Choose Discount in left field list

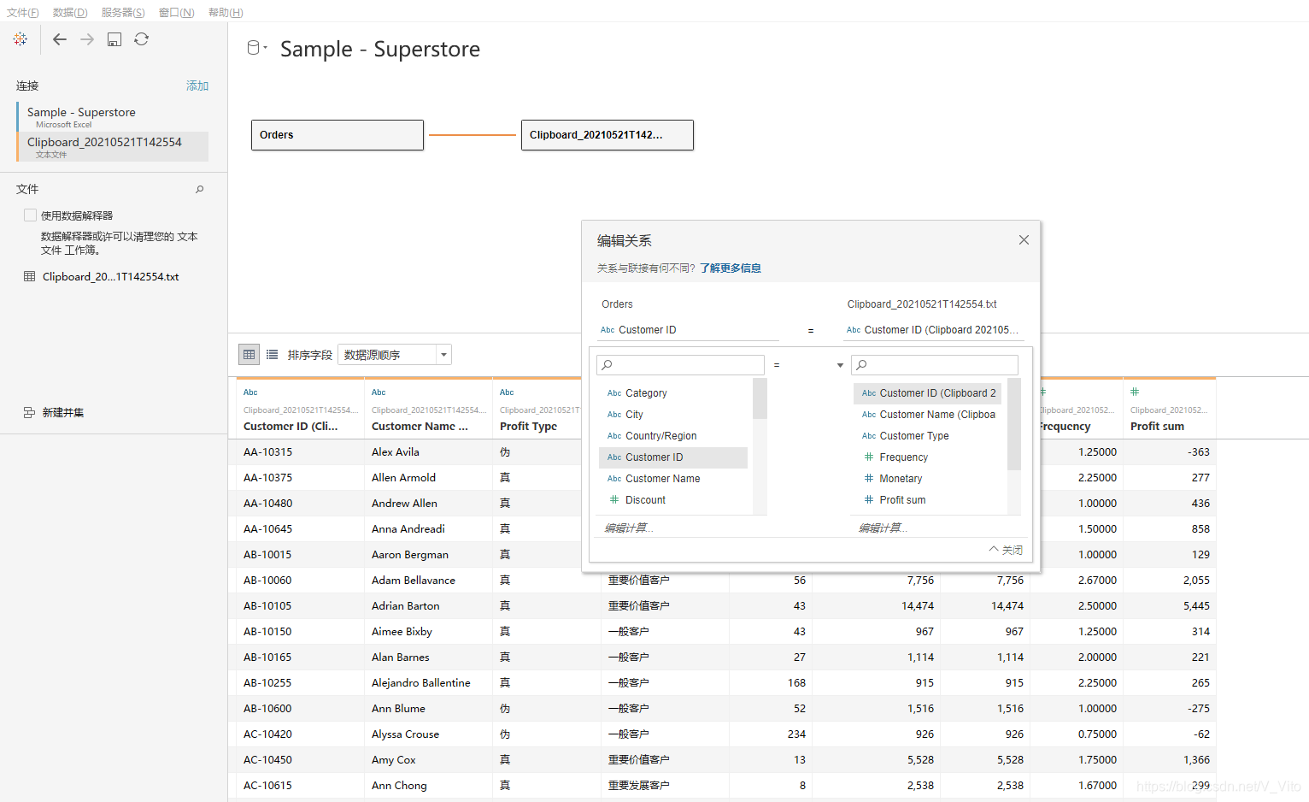(673, 500)
